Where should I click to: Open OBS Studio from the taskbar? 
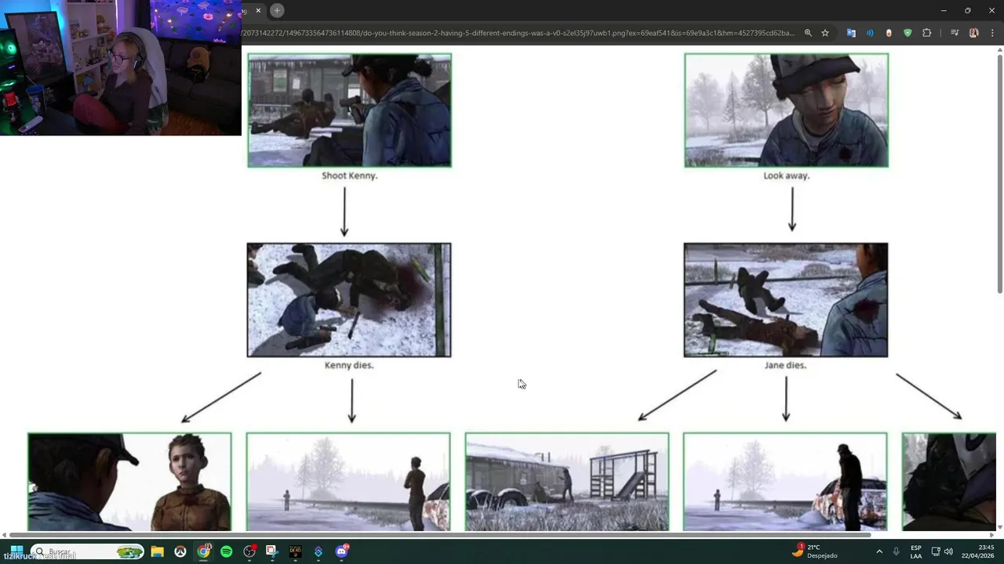click(249, 551)
